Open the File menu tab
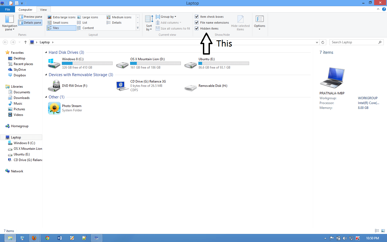This screenshot has height=242, width=387. 8,9
